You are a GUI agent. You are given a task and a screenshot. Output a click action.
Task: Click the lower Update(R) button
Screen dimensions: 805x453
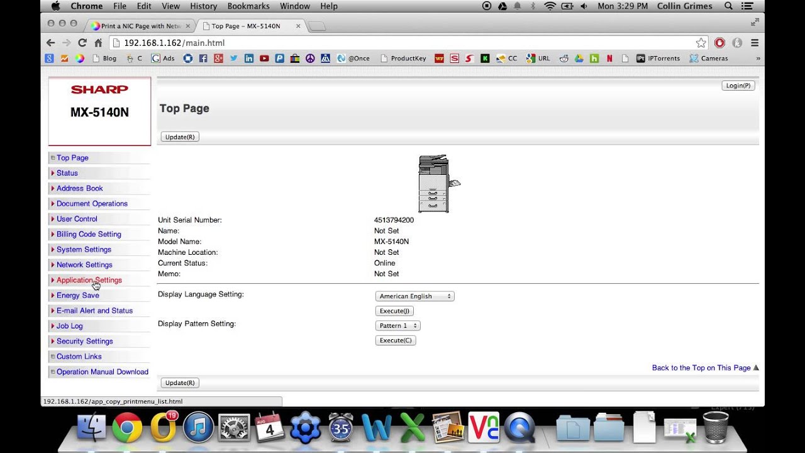pos(180,383)
